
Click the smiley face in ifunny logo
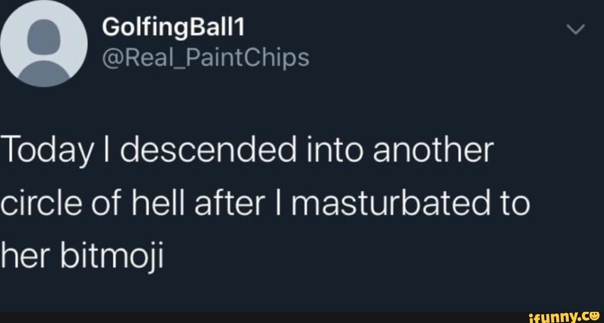(x=595, y=316)
